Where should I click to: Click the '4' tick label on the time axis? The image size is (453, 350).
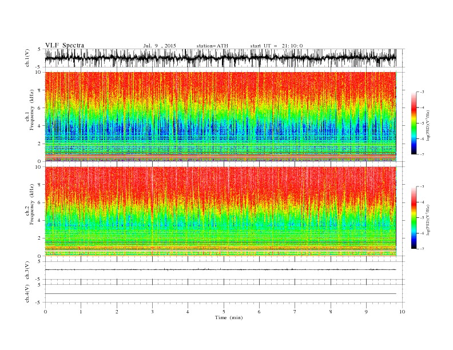[x=188, y=312]
